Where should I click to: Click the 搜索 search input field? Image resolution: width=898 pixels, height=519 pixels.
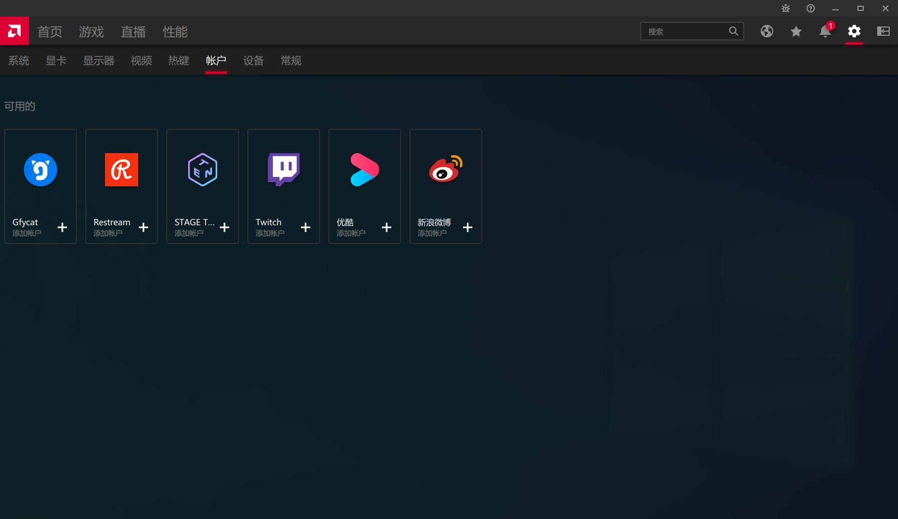tap(686, 31)
